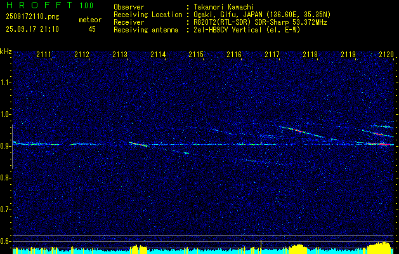Click the 1.1 frequency axis label

point(5,83)
